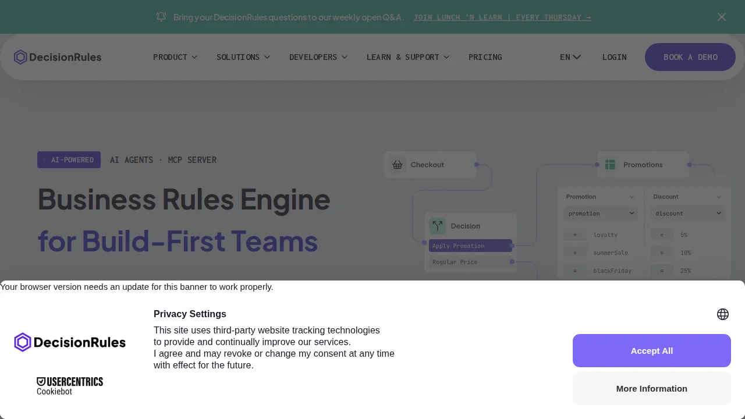
Task: Open the discount select dropdown
Action: point(687,214)
